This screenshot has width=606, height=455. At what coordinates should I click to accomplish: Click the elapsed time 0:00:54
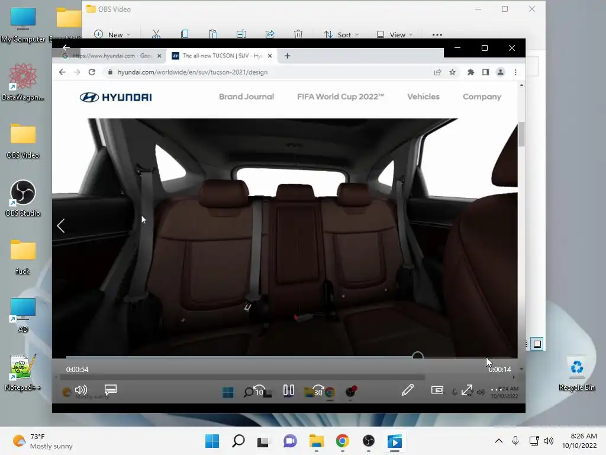78,370
